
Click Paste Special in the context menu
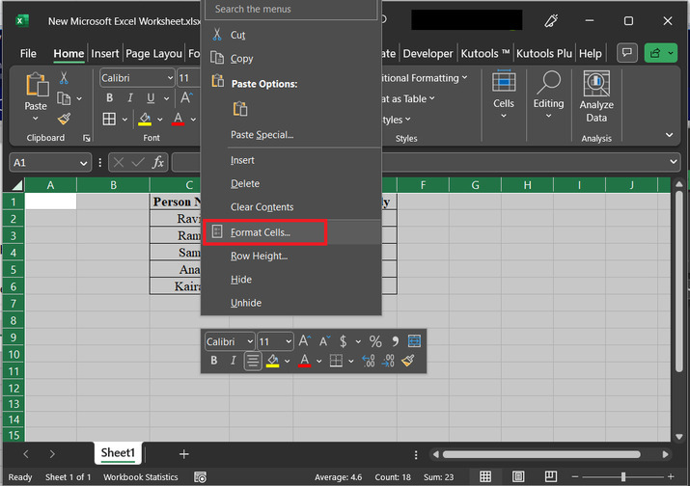tap(262, 135)
